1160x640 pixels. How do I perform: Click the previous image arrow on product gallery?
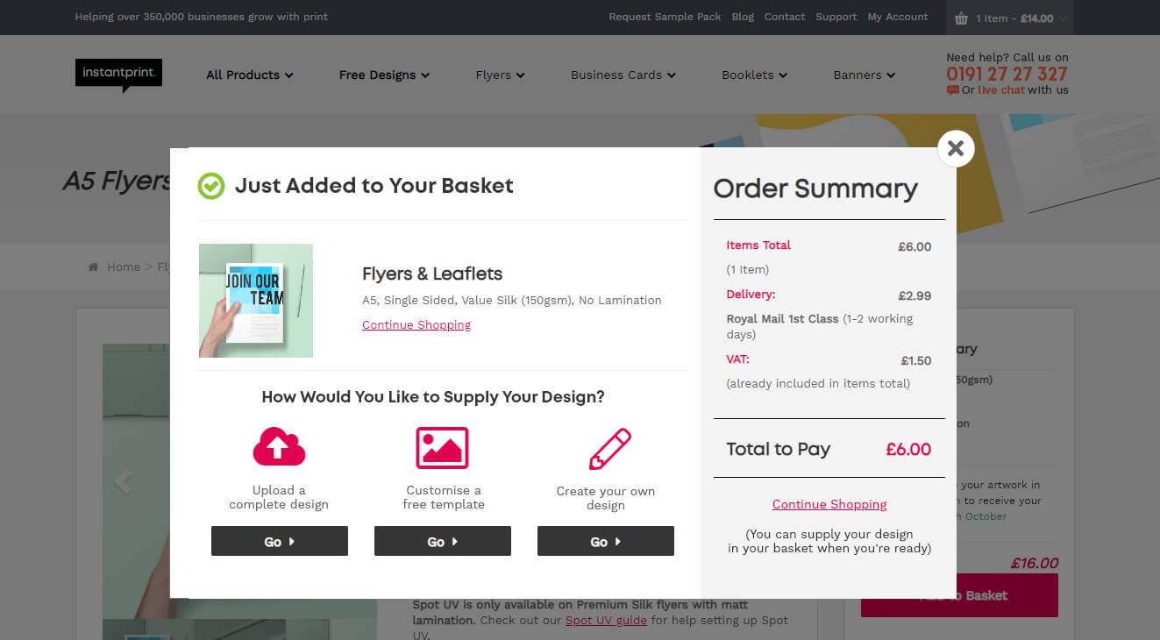coord(124,481)
